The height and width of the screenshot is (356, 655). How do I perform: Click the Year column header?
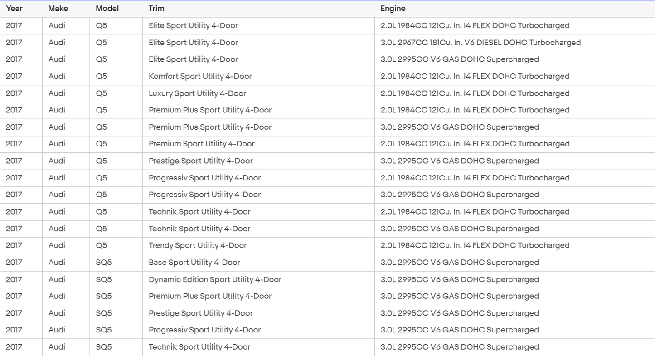[21, 9]
